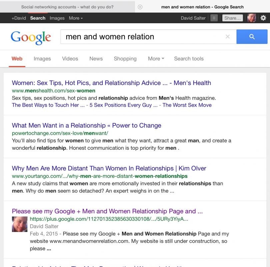Switch to the News results tab
Viewport: 270px width, 267px height.
[96, 59]
